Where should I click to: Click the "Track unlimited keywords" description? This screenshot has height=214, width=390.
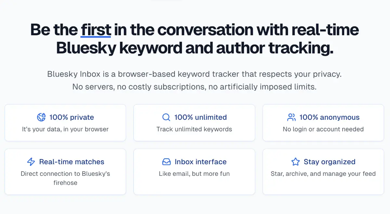[194, 129]
